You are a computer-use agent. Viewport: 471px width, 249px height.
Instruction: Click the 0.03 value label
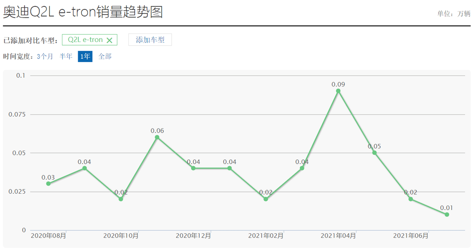tap(48, 178)
